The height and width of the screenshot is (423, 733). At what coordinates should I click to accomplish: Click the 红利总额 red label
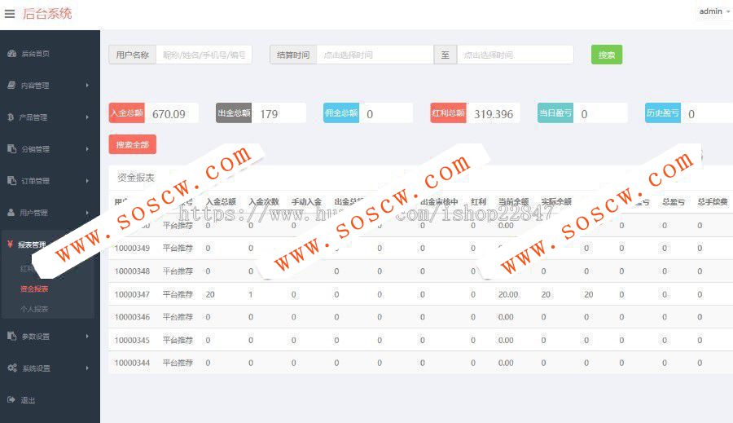point(448,113)
